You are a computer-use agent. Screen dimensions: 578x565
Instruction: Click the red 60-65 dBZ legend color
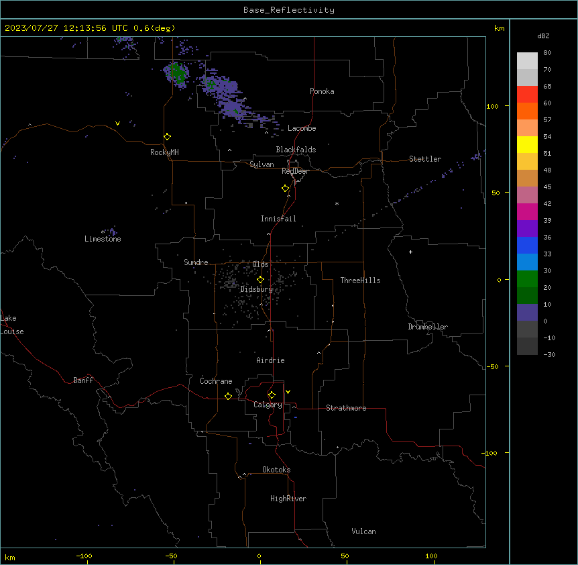tap(527, 94)
